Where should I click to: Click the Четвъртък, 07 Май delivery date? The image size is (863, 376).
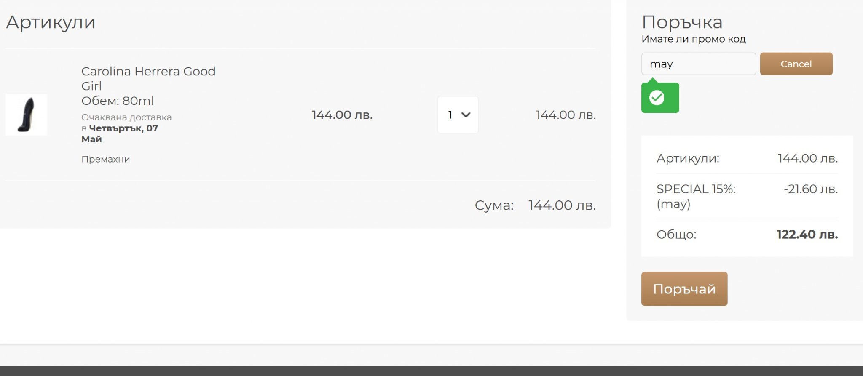[123, 128]
